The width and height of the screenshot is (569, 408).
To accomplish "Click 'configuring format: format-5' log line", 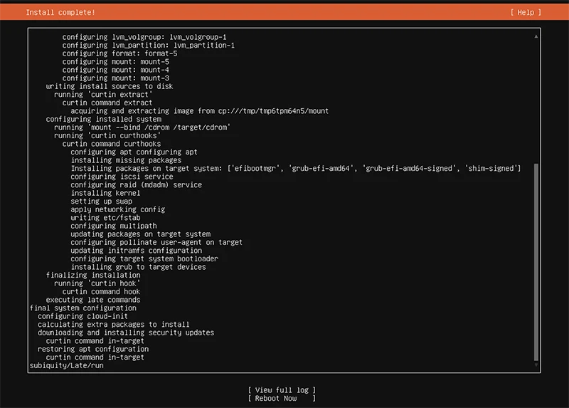I will tap(119, 53).
